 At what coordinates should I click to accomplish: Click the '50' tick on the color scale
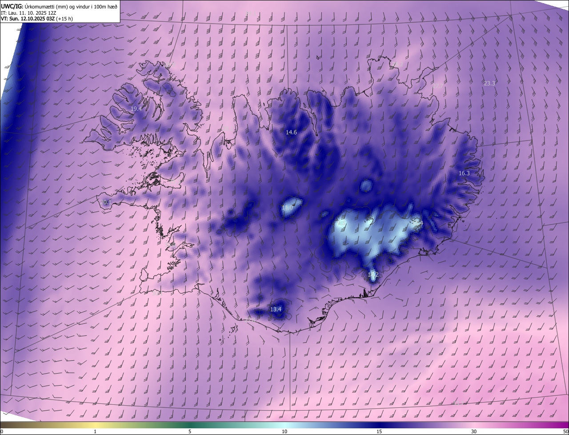[x=565, y=431]
